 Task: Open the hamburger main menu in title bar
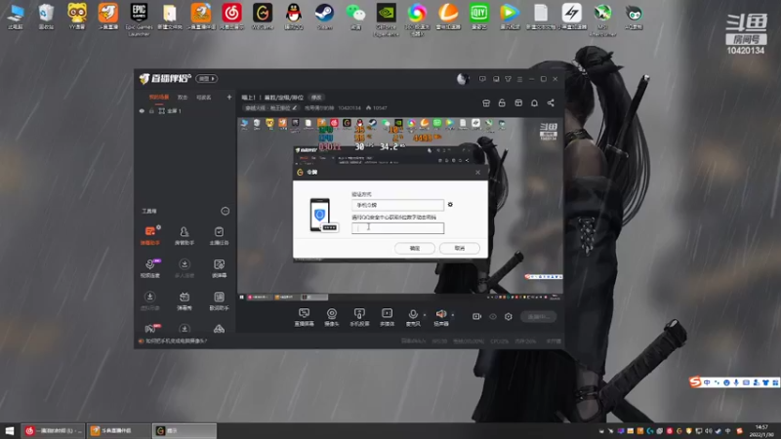(519, 79)
